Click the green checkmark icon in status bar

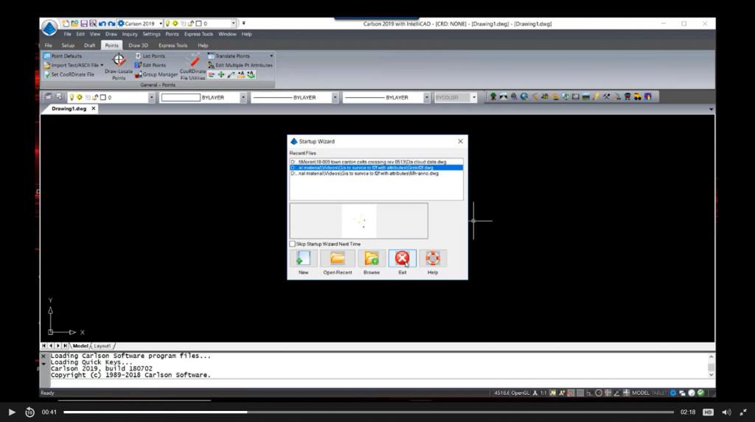click(x=700, y=393)
